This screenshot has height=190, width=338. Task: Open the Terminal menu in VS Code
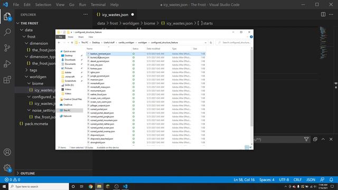tap(98, 5)
